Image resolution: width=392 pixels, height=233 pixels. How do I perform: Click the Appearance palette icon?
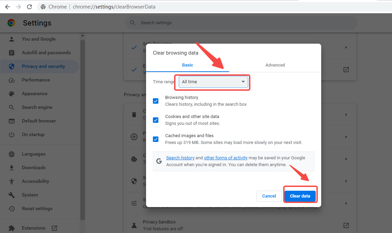pos(12,94)
